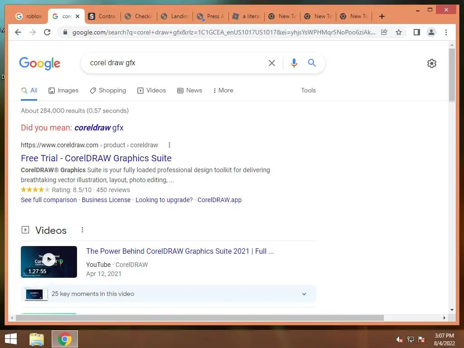Reload the page with the refresh icon
The image size is (464, 348).
47,32
